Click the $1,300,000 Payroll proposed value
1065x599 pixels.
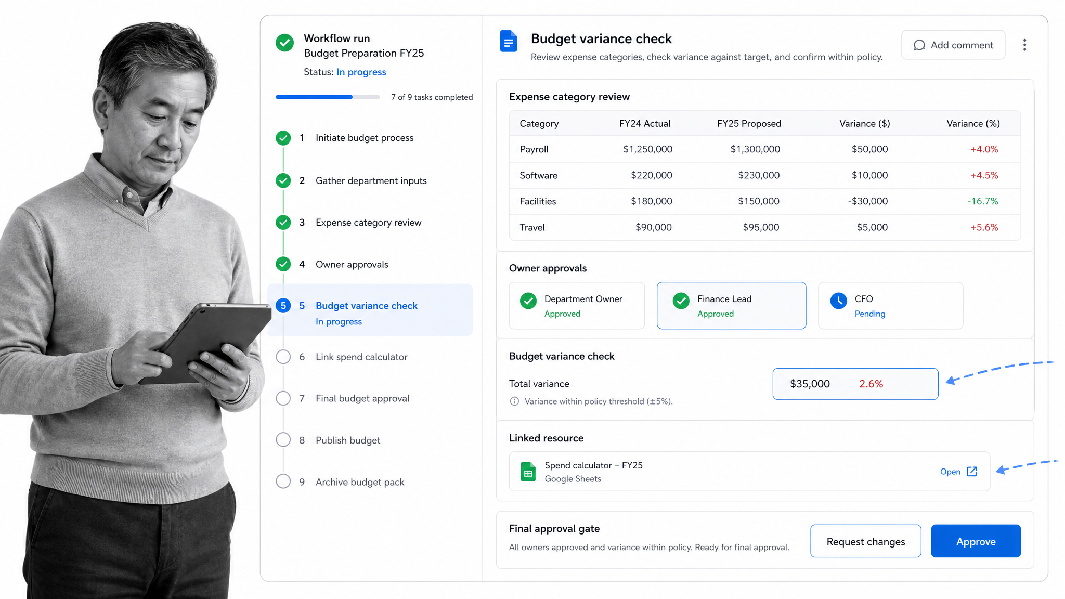click(x=755, y=149)
